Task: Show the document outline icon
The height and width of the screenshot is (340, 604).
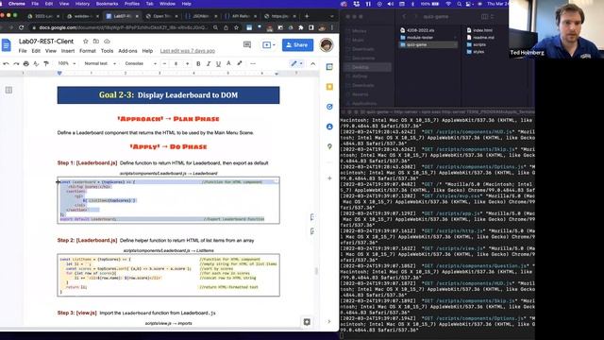Action: (x=8, y=91)
